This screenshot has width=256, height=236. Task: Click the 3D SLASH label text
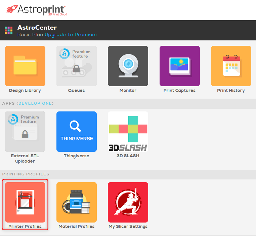point(128,156)
